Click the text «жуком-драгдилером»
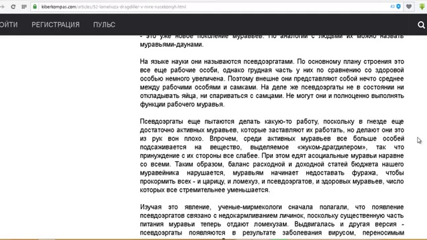The height and width of the screenshot is (240, 427). (x=332, y=147)
